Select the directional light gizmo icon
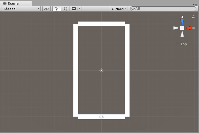The width and height of the screenshot is (199, 133). pyautogui.click(x=101, y=70)
